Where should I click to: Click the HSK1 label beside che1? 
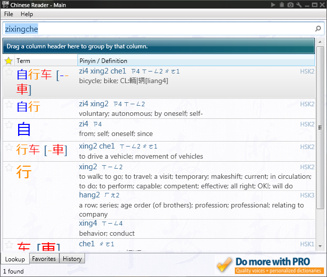tap(307, 244)
